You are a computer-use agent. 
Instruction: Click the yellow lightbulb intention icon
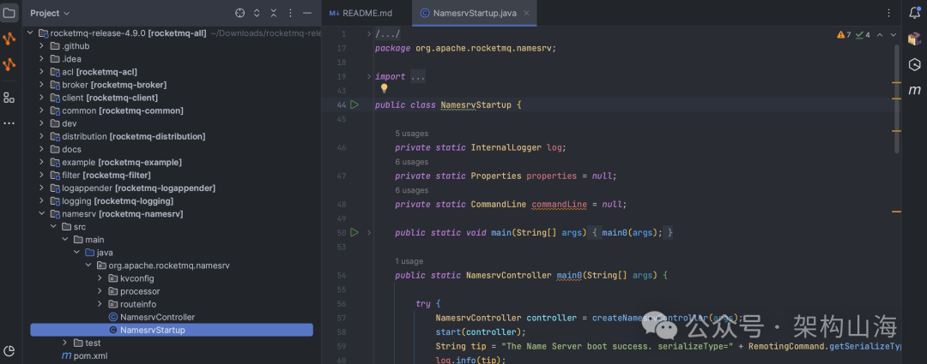[384, 88]
